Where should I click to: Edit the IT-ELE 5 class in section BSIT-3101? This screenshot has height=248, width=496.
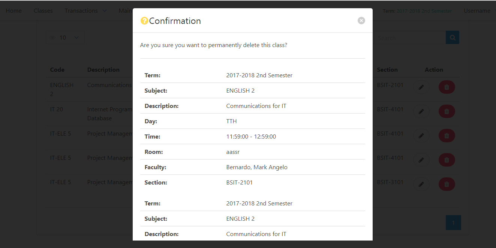pyautogui.click(x=421, y=184)
